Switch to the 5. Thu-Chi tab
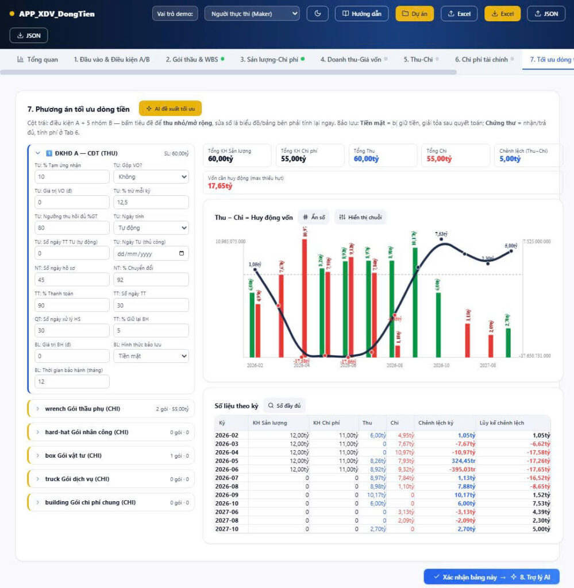This screenshot has width=574, height=588. (x=421, y=60)
